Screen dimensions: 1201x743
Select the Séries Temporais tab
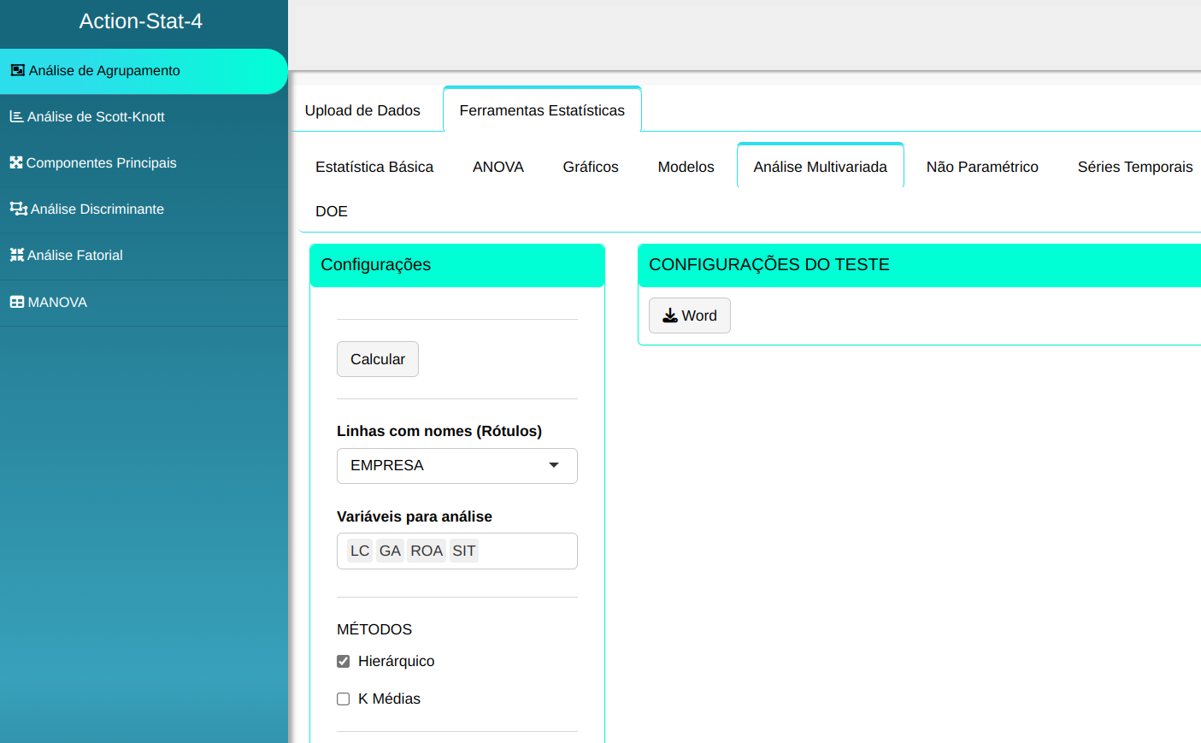[x=1134, y=167]
